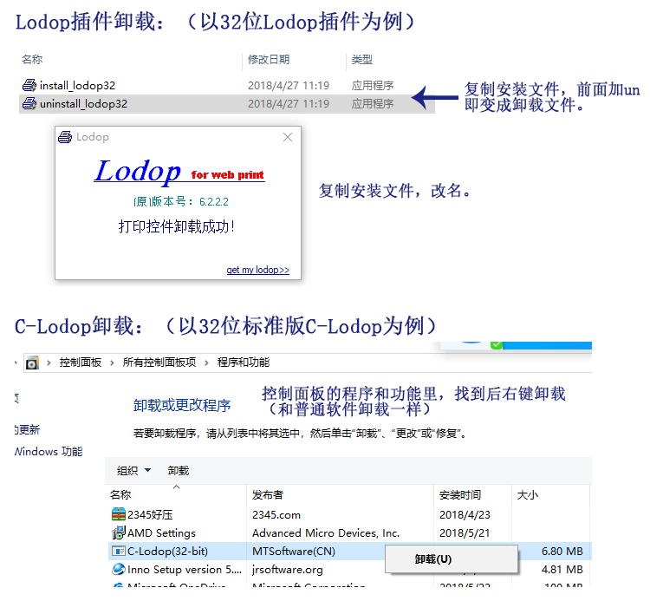650x601 pixels.
Task: Click the 6.80 MB size cell
Action: 562,552
